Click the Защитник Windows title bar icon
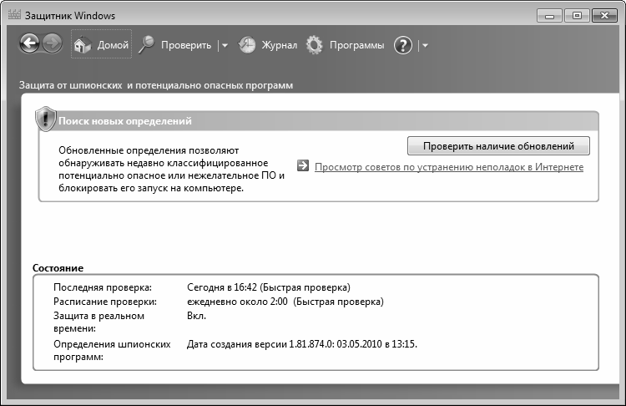The image size is (626, 406). click(x=14, y=15)
